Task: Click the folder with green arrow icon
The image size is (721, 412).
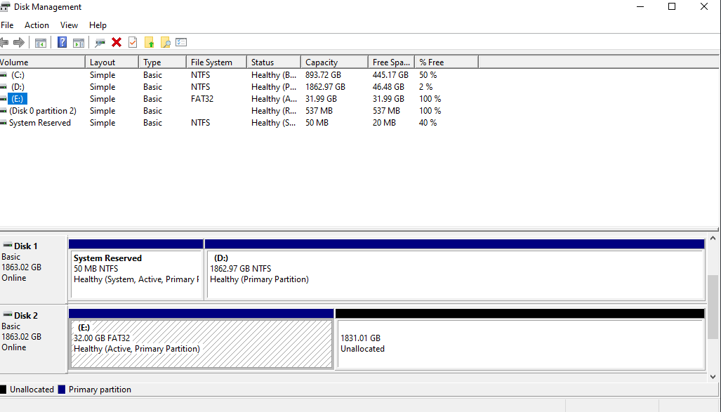Action: [x=149, y=43]
